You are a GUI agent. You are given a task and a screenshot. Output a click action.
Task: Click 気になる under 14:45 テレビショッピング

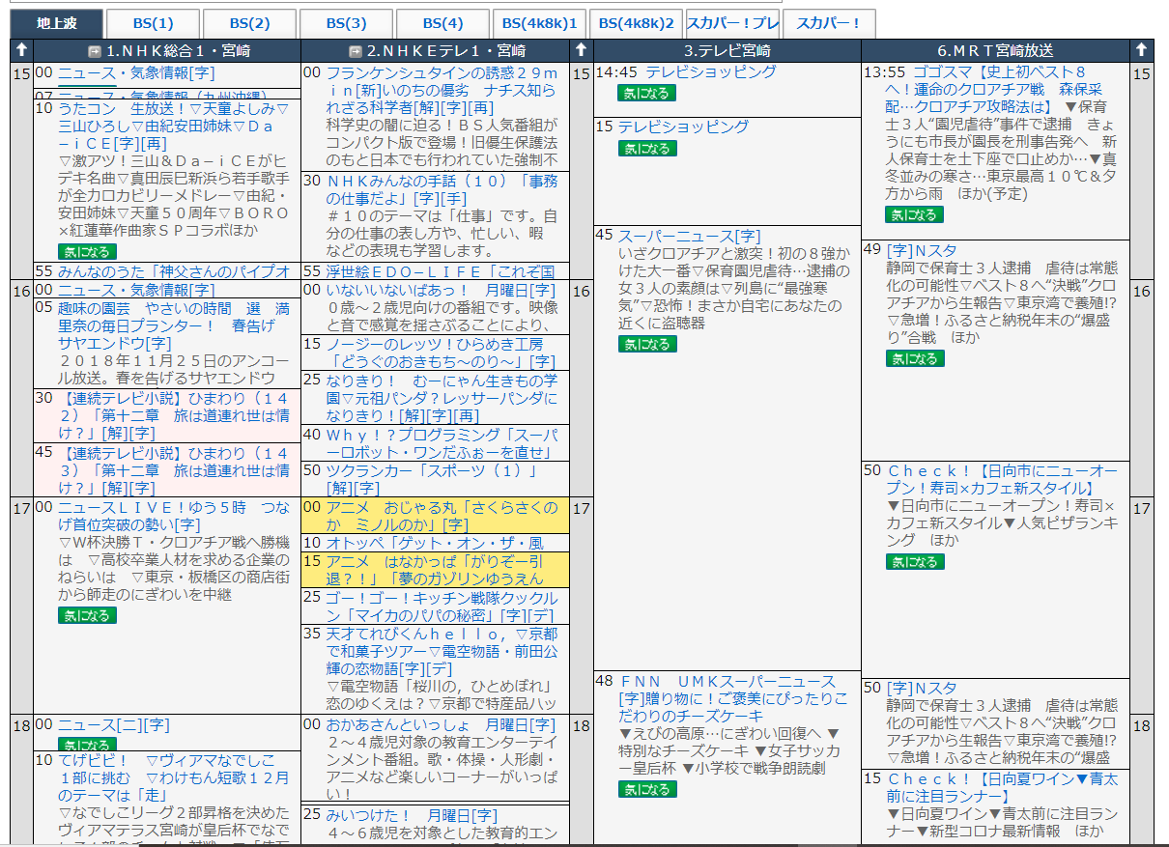point(647,93)
